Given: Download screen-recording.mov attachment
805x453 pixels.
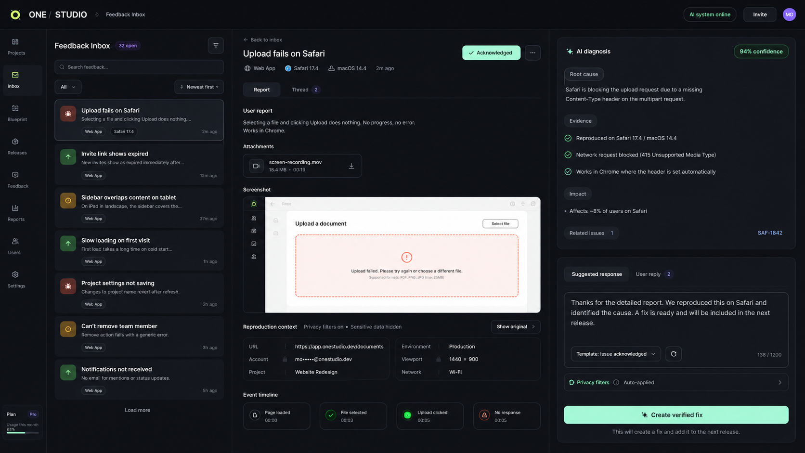Looking at the screenshot, I should click(x=351, y=166).
